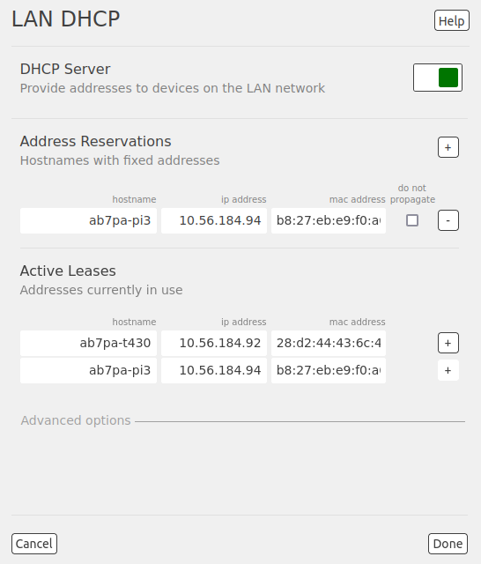Viewport: 481px width, 564px height.
Task: Click the Address Reservations heading
Action: tap(96, 141)
